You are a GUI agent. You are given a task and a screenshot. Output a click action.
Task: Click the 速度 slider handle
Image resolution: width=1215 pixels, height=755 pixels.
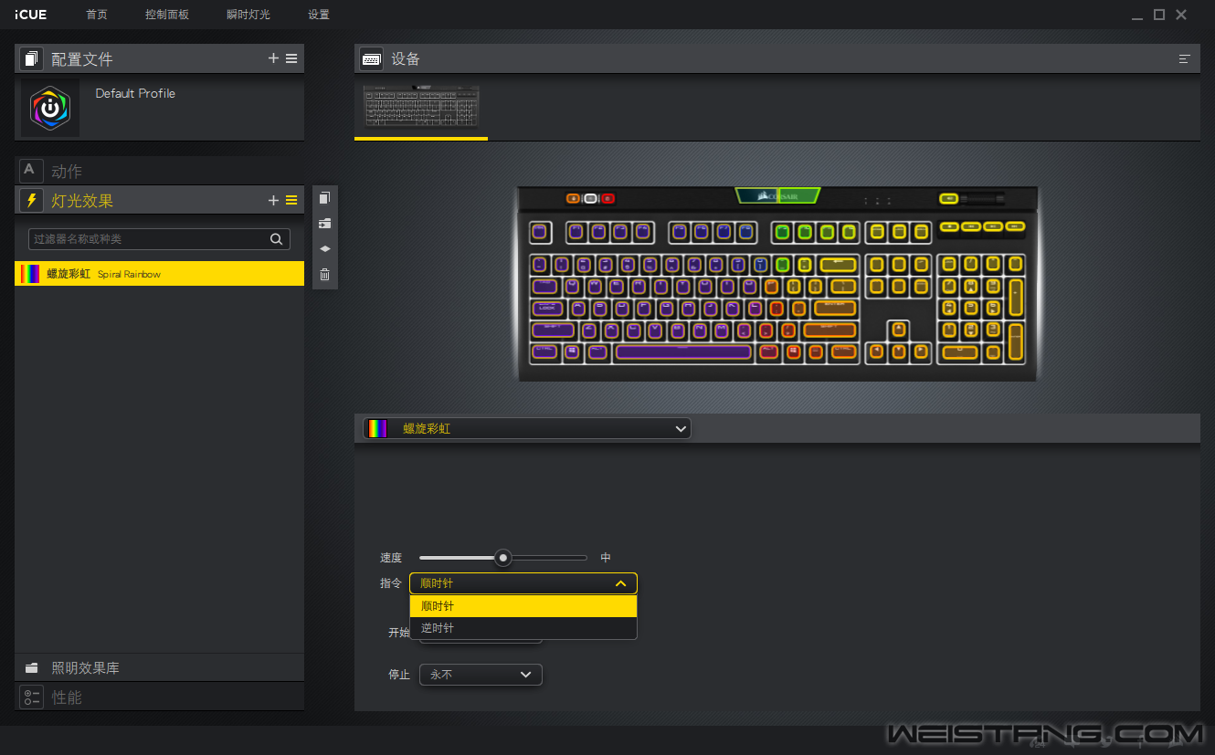502,558
